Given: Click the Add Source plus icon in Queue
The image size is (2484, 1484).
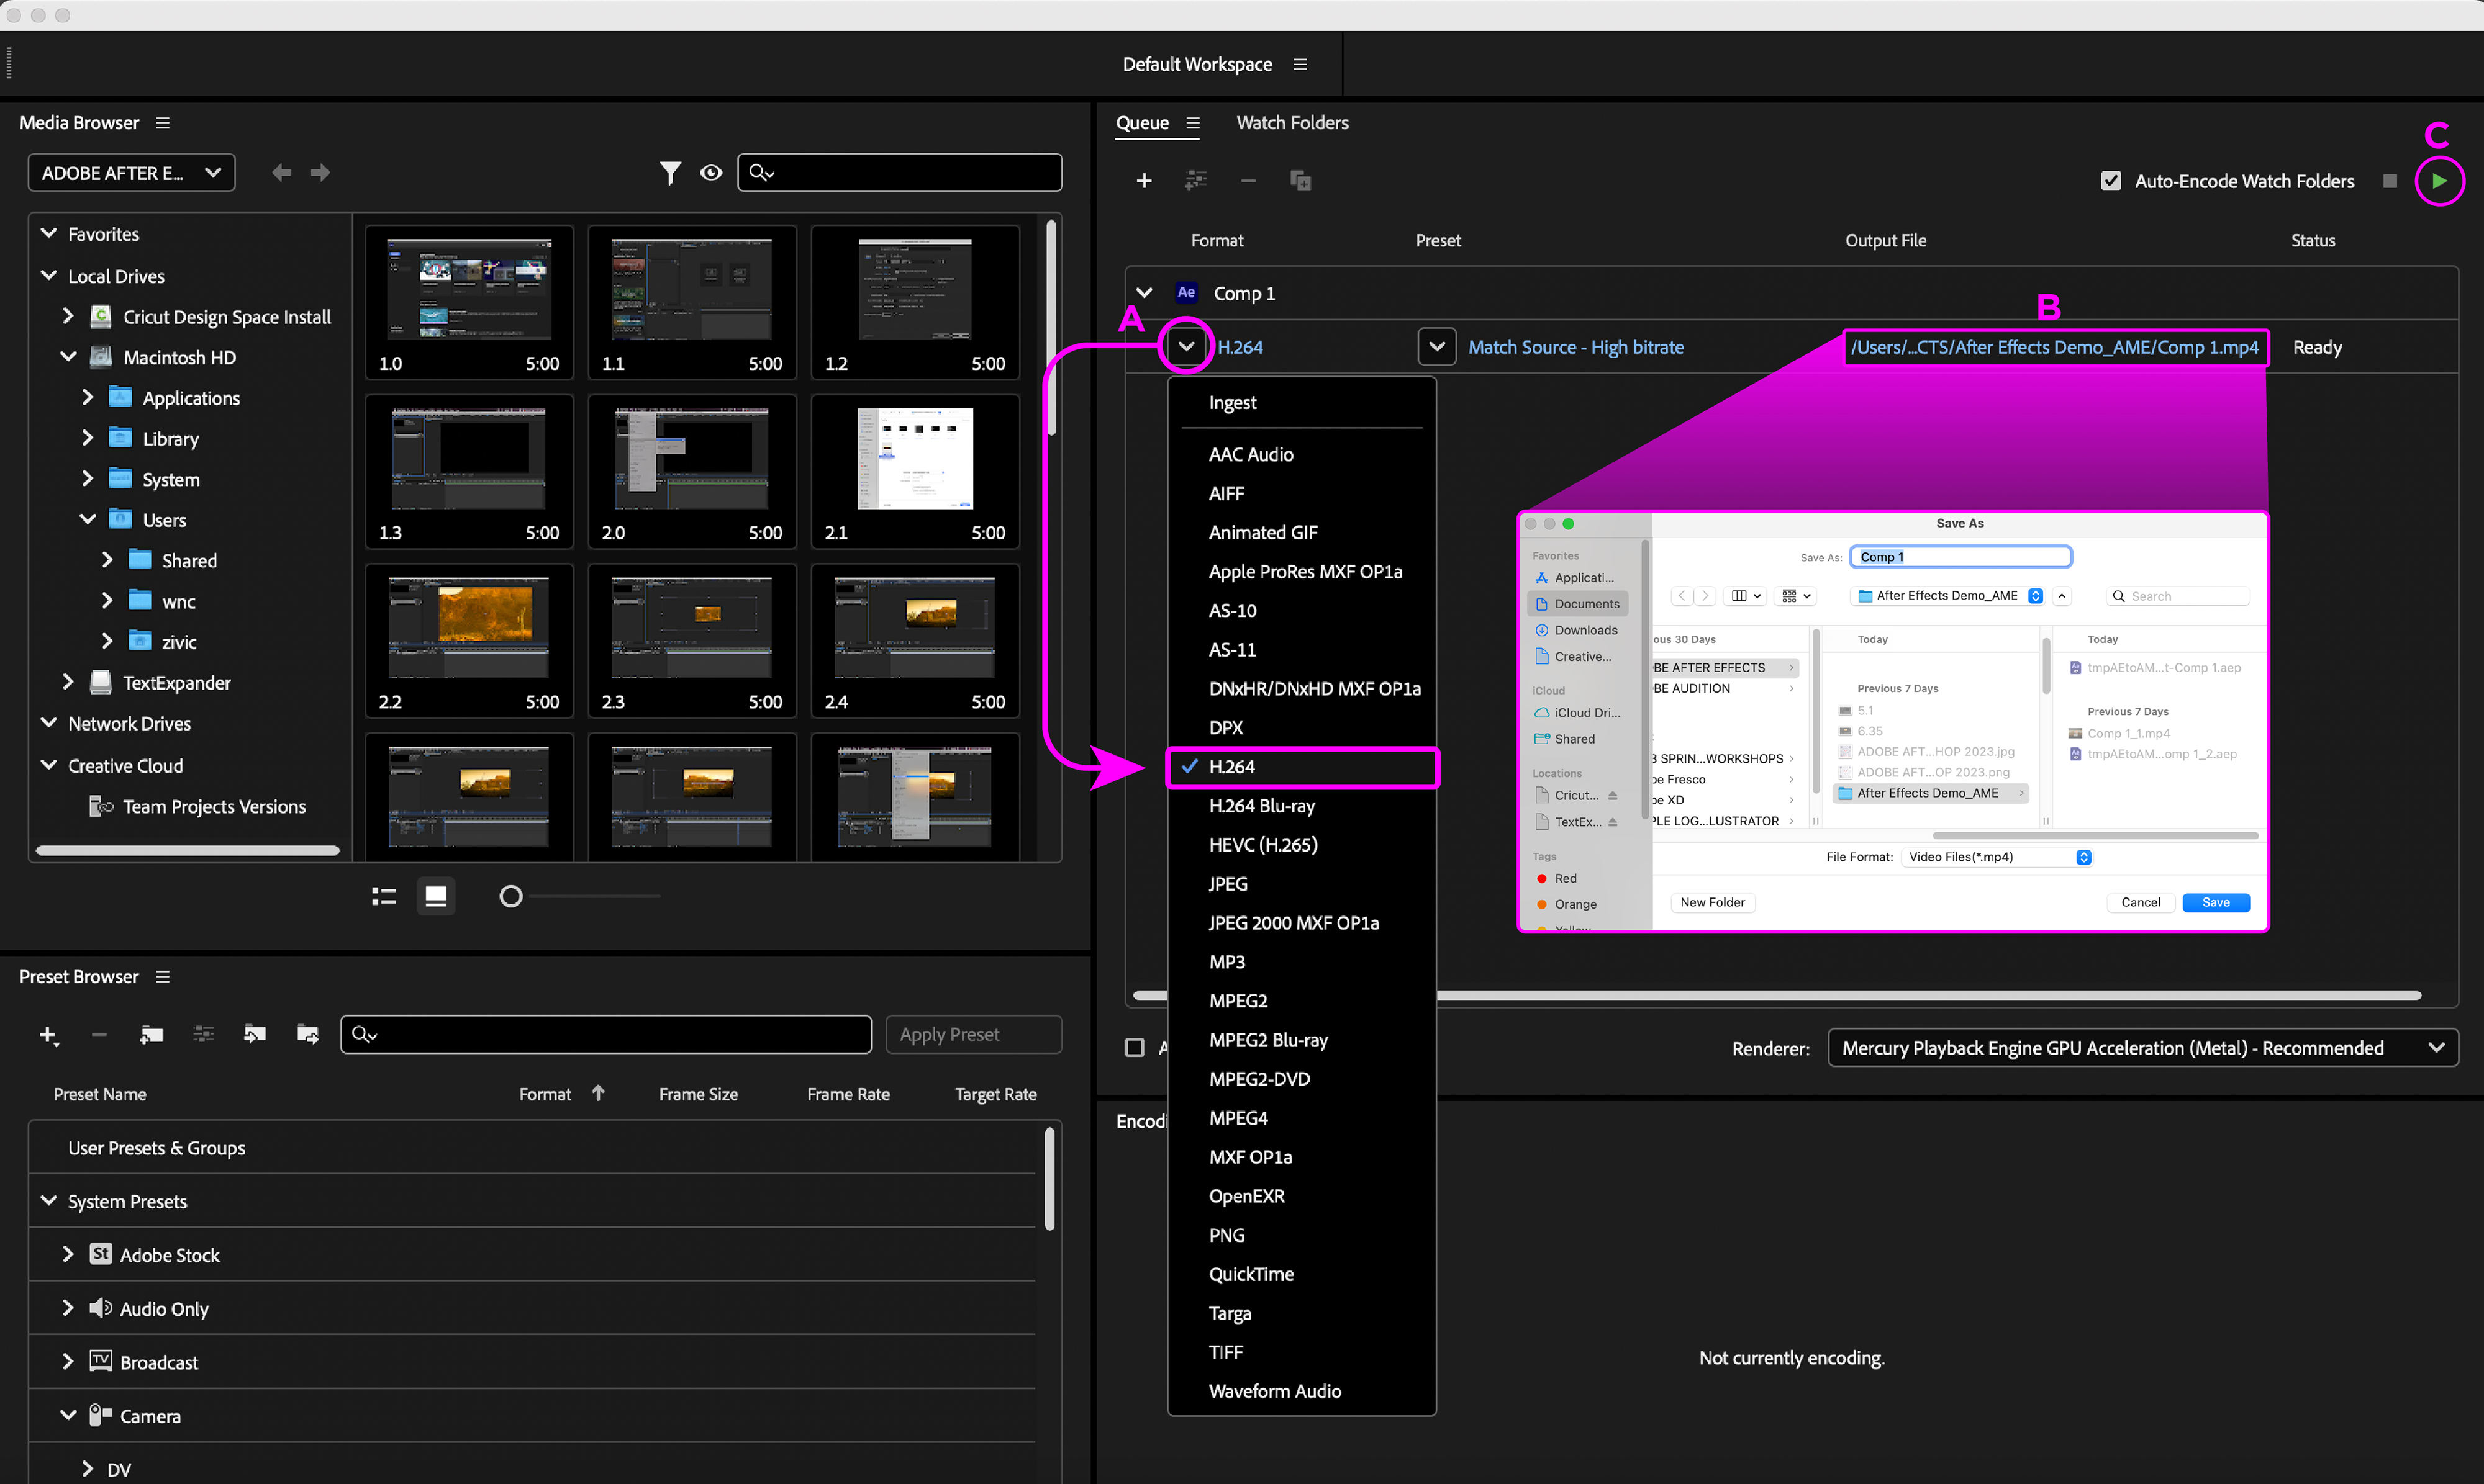Looking at the screenshot, I should (1143, 181).
